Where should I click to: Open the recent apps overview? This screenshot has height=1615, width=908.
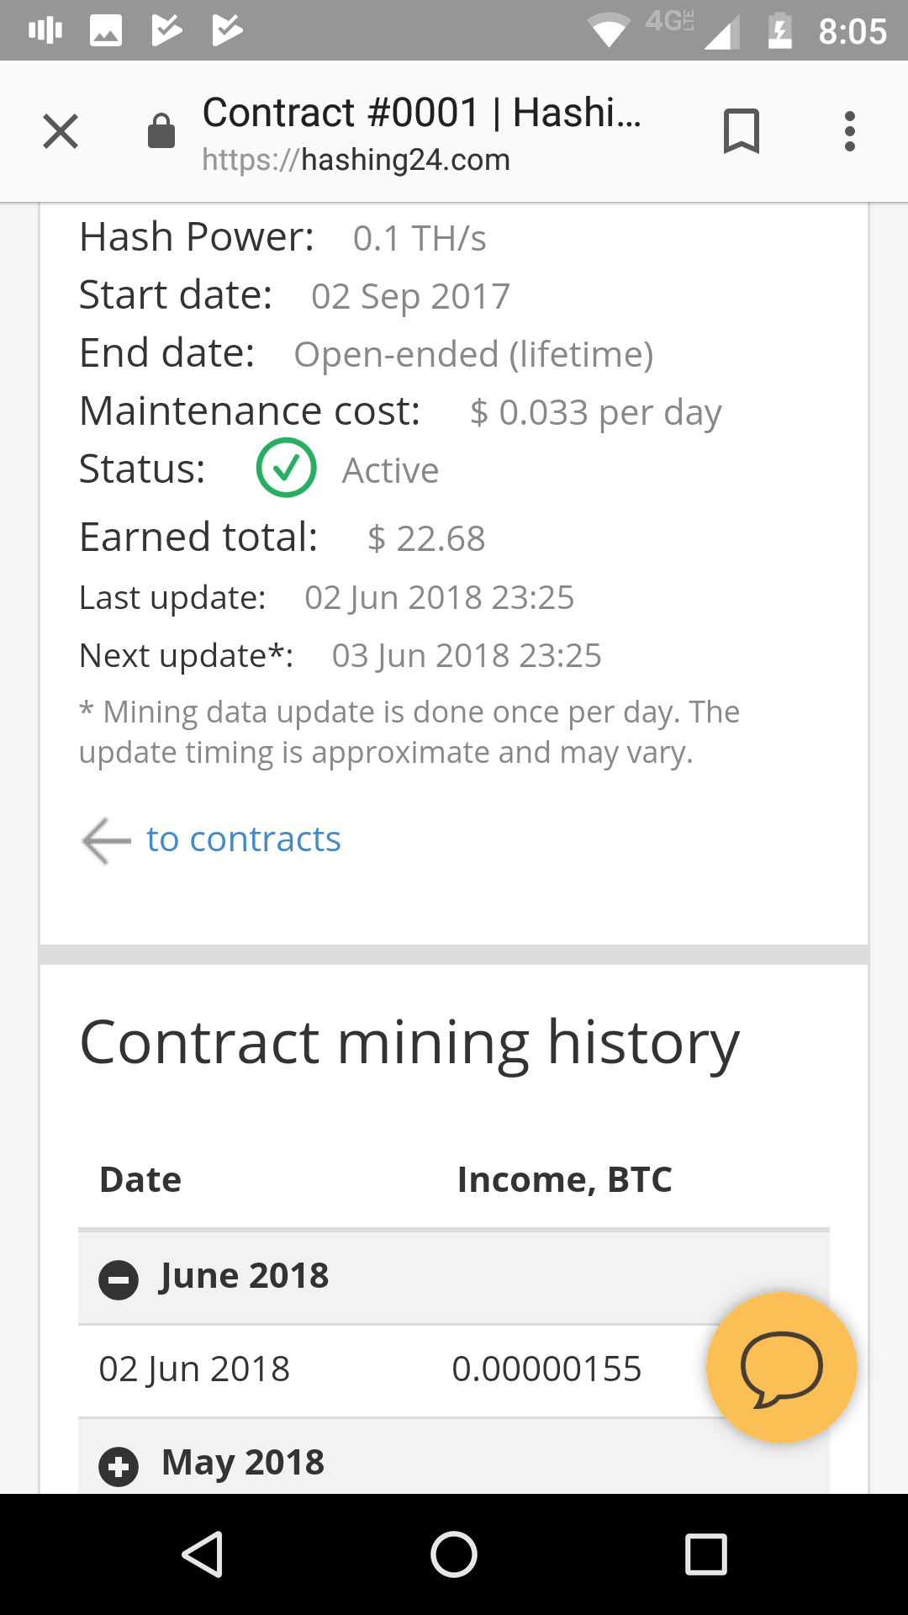tap(705, 1554)
